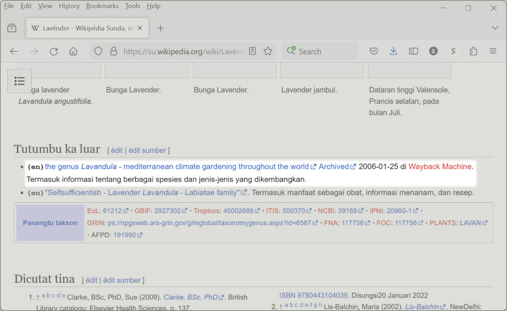Viewport: 507px width, 311px height.
Task: Save page to Pocket
Action: [374, 51]
